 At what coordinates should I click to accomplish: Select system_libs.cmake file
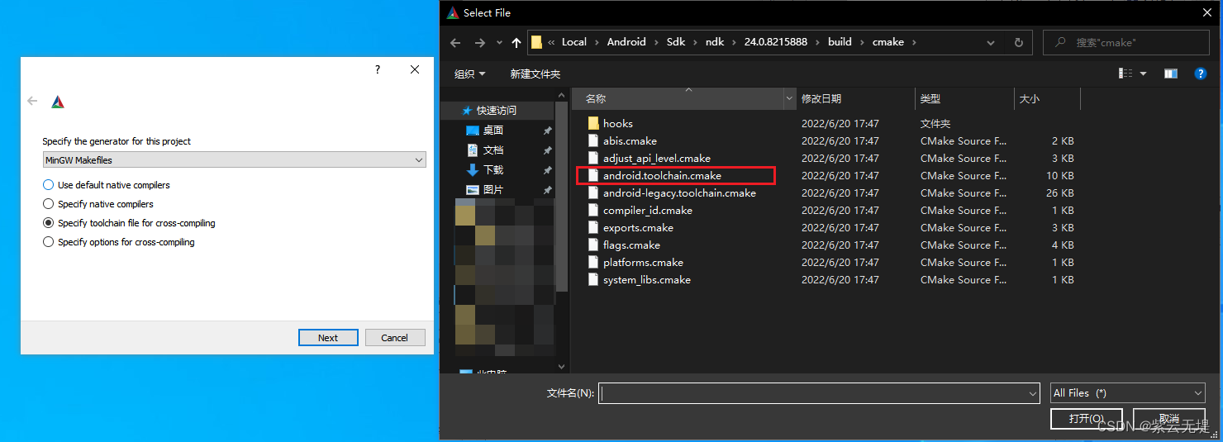pos(647,279)
